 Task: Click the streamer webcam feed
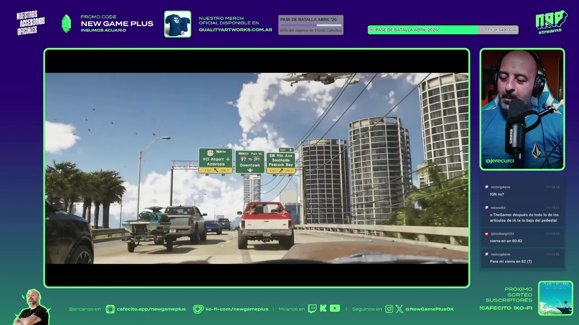(522, 109)
